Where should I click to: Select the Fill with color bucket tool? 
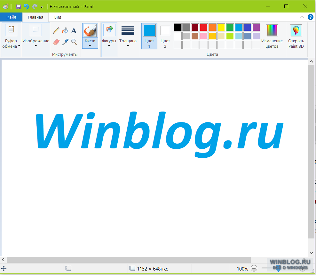[65, 31]
